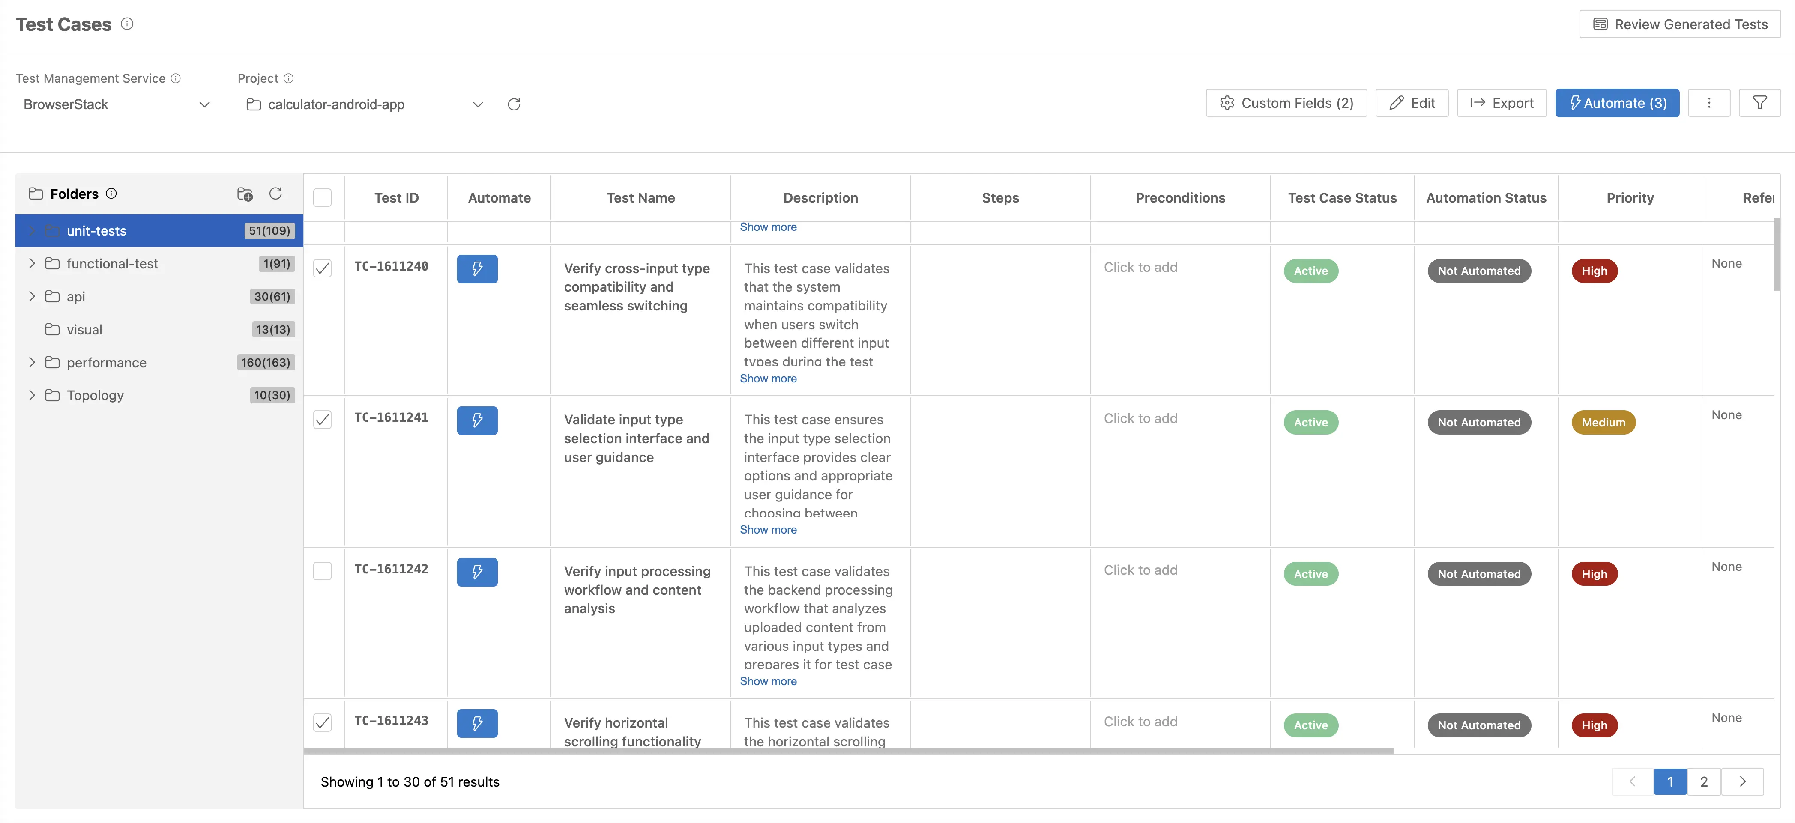Expand the Topology folder chevron
Viewport: 1795px width, 823px height.
point(32,395)
